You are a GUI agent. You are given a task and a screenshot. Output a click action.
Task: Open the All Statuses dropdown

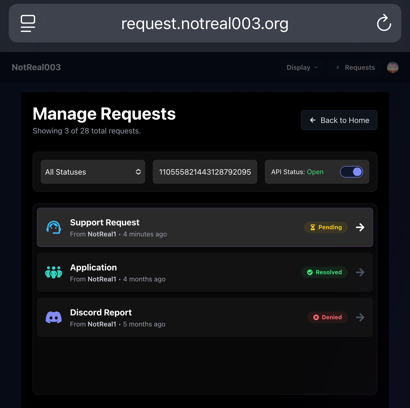(93, 172)
